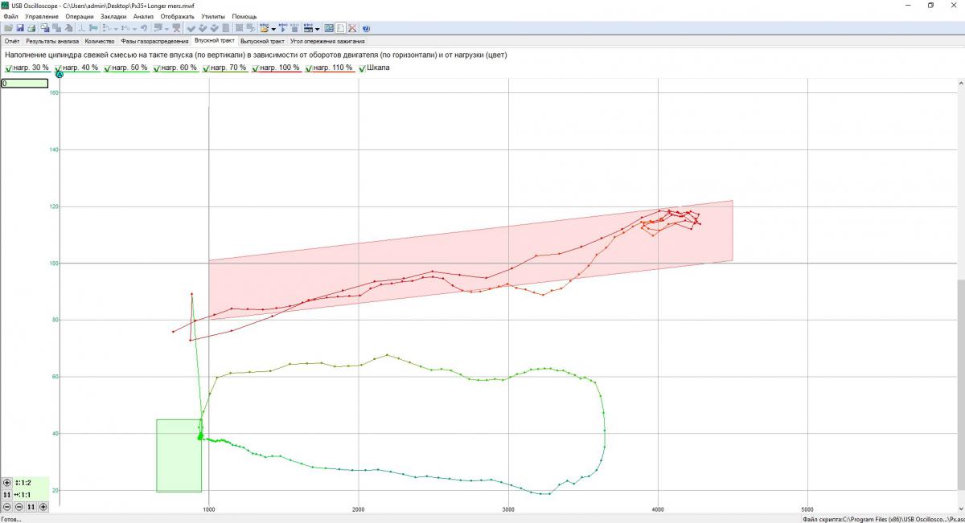Open the 'Выпускной тракт' tab
The height and width of the screenshot is (523, 965).
pos(262,40)
